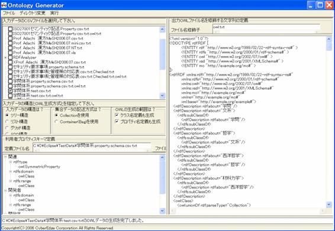This screenshot has height=231, width=335.
Task: Check ISO27001 セマンティック記述.Property.csv.txt.owl.txt file
Action: coord(10,34)
